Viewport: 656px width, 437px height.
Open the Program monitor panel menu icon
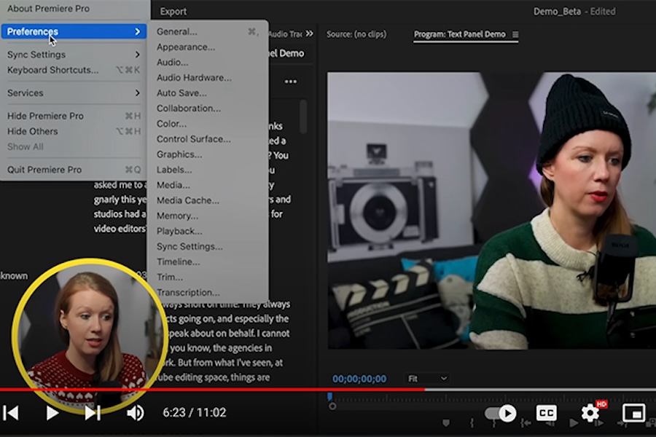coord(515,35)
